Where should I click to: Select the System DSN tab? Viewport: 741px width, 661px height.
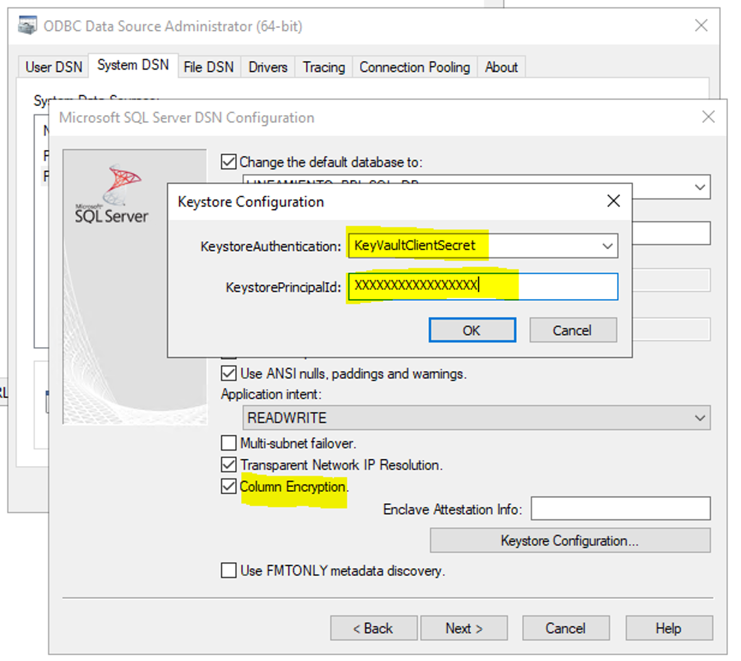132,65
